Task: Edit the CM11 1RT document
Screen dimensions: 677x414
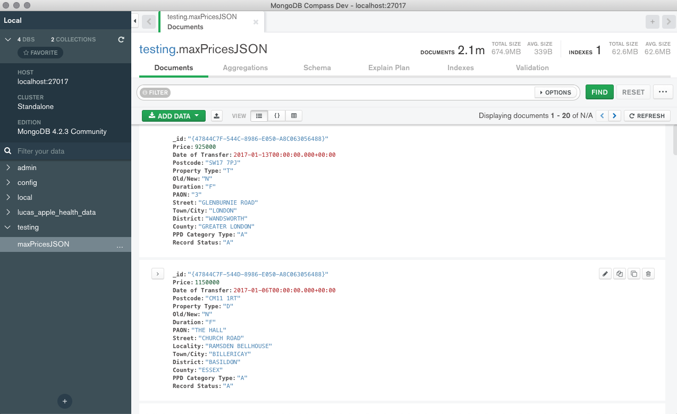Action: click(x=605, y=274)
